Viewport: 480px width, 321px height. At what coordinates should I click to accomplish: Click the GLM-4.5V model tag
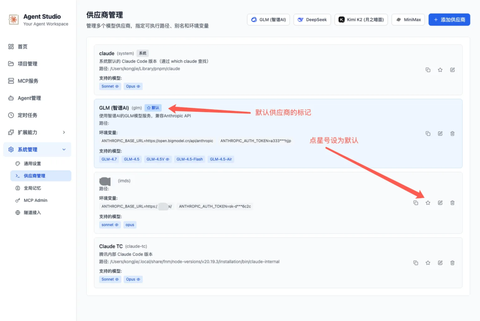tap(158, 159)
